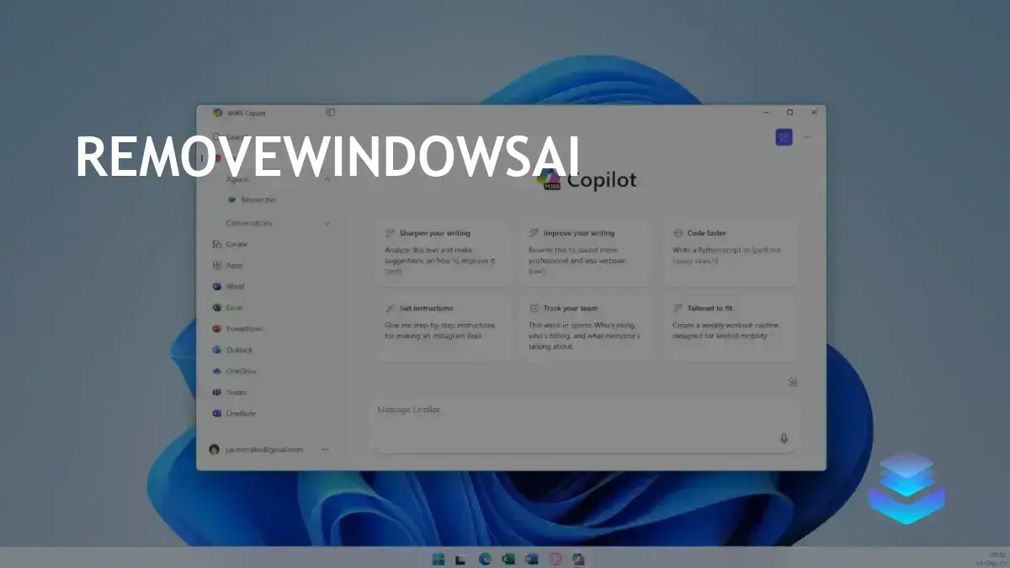Open Apps in the sidebar
This screenshot has width=1010, height=568.
click(228, 265)
